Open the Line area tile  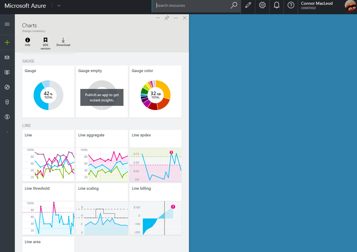48,244
